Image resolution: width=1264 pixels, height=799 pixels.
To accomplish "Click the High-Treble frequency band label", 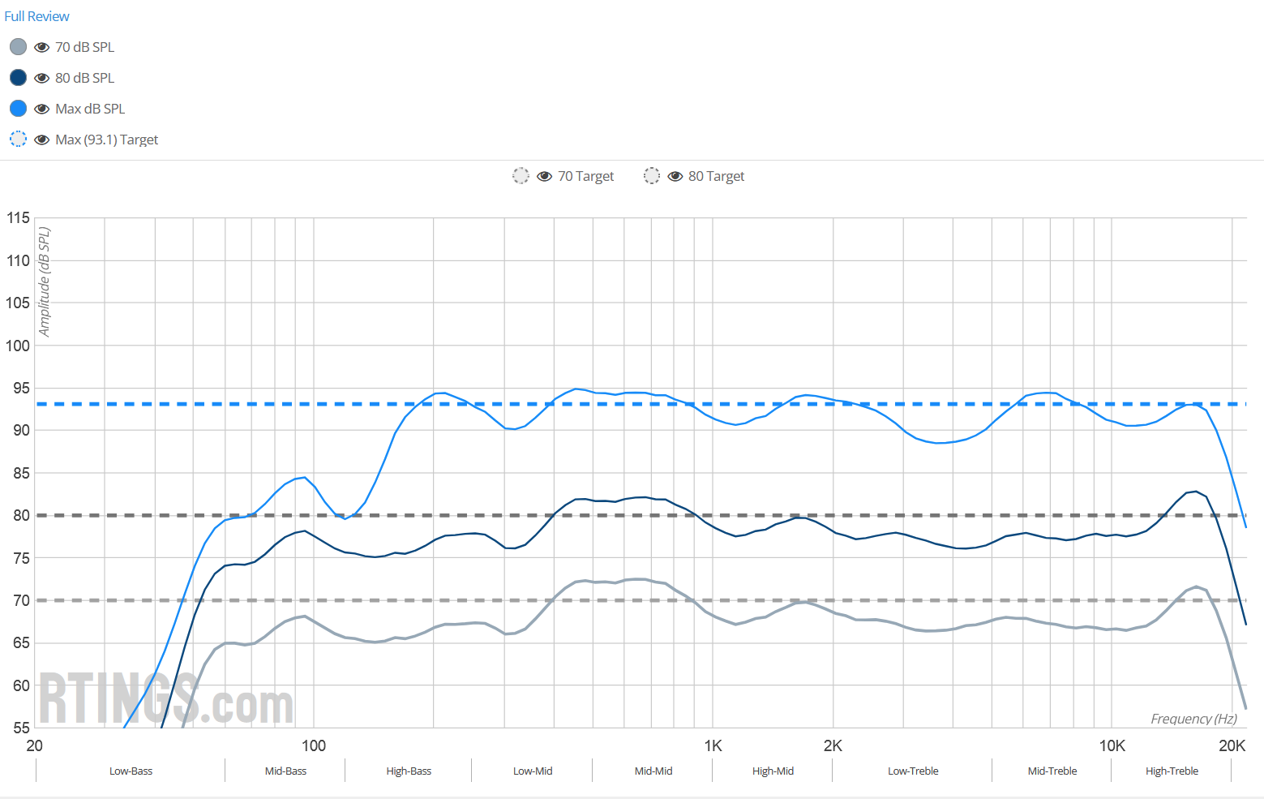I will coord(1172,771).
